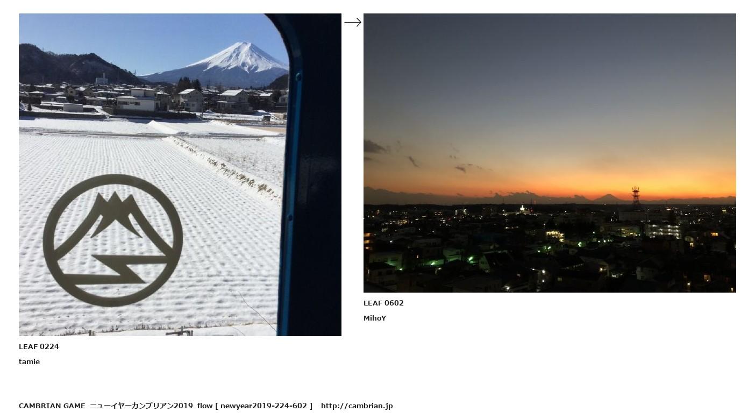
Task: Click the circular Fuji logo emblem
Action: 112,240
